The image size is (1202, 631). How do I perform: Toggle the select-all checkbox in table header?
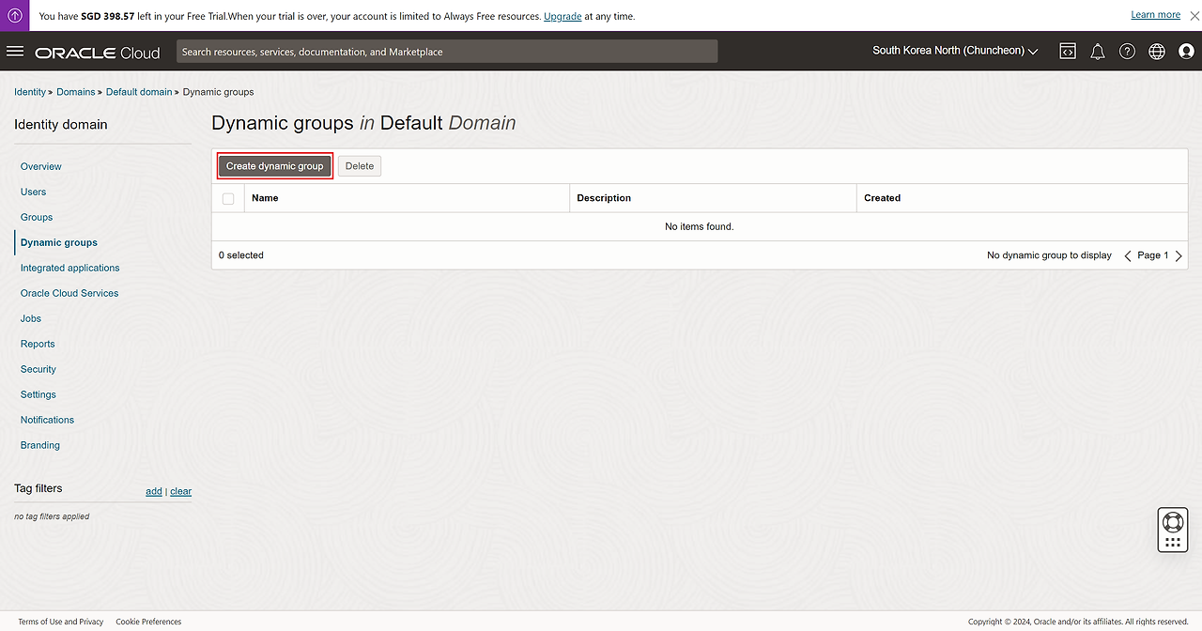(x=228, y=198)
